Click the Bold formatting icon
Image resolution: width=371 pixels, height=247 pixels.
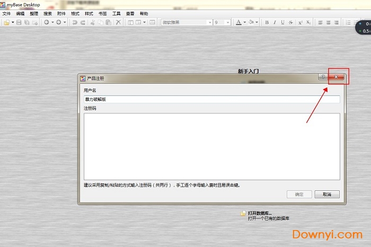pos(267,22)
